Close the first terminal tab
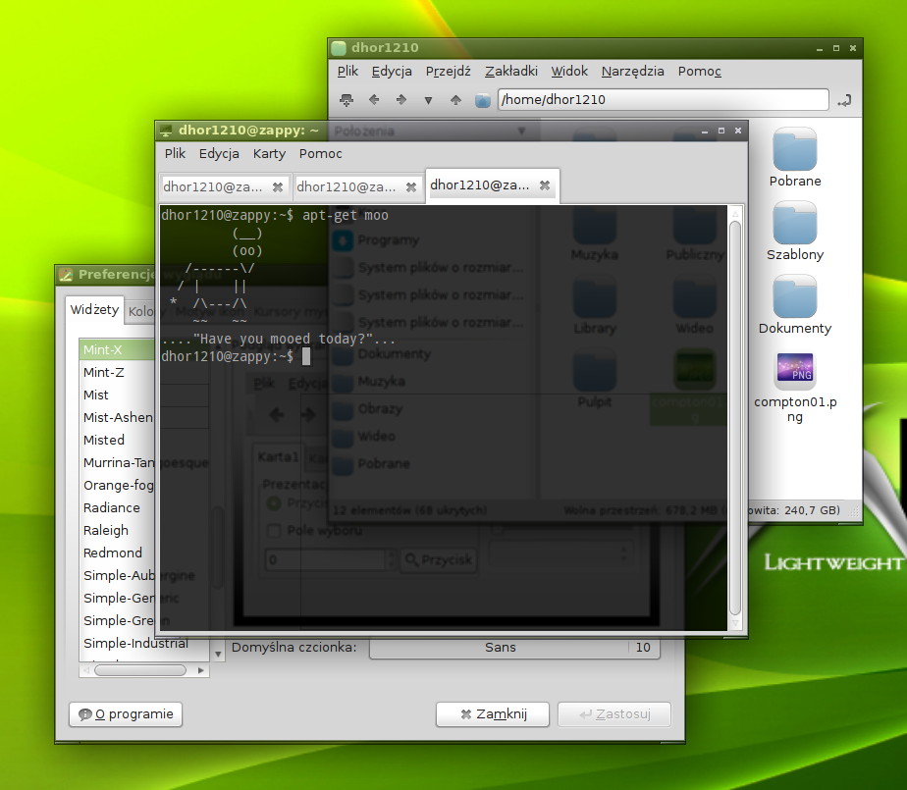Screen dimensions: 907x790 coord(278,187)
